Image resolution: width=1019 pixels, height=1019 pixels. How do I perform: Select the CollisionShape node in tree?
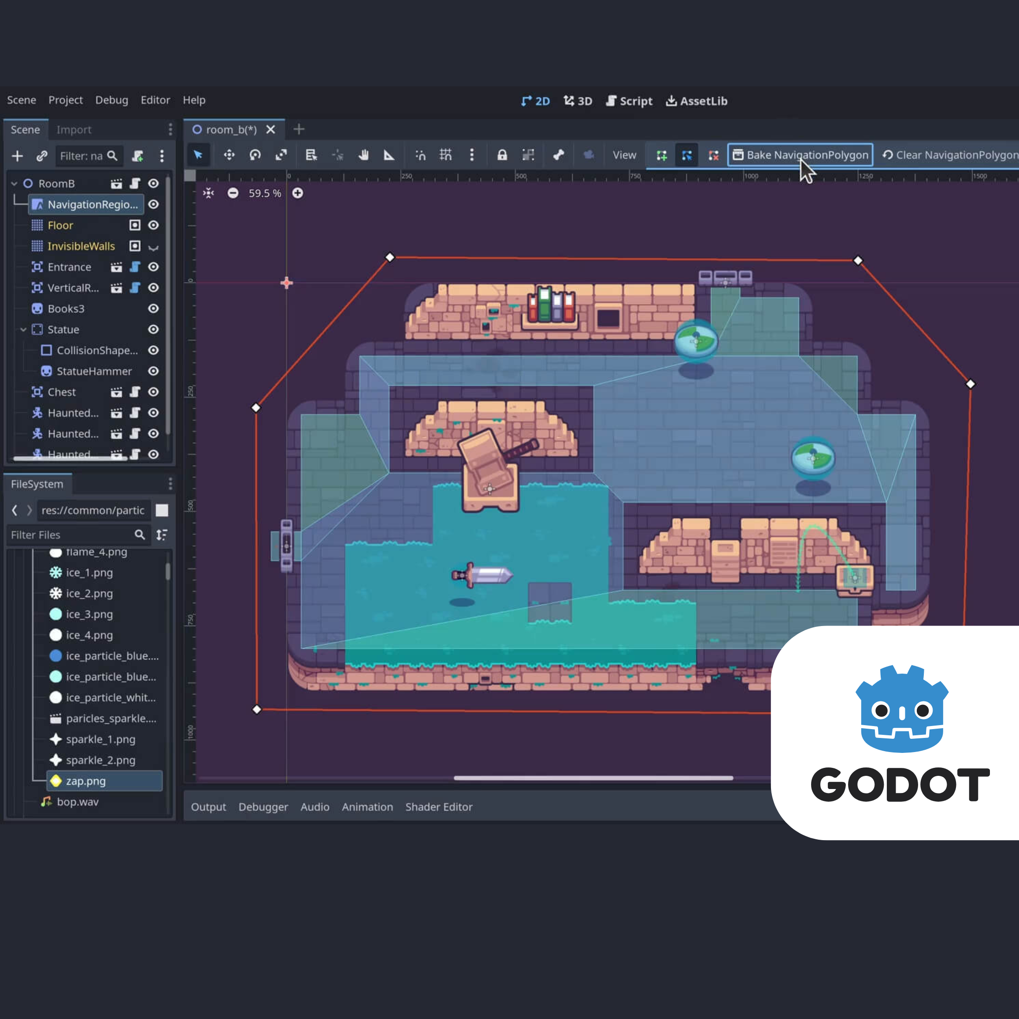tap(97, 350)
